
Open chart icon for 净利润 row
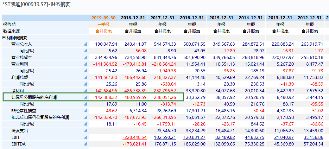pyautogui.click(x=85, y=91)
